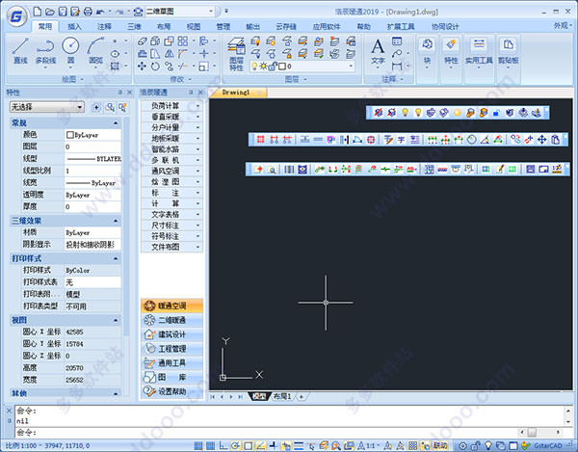Click the move icon in second floating toolbar
Screen dimensions: 578x452
click(541, 140)
